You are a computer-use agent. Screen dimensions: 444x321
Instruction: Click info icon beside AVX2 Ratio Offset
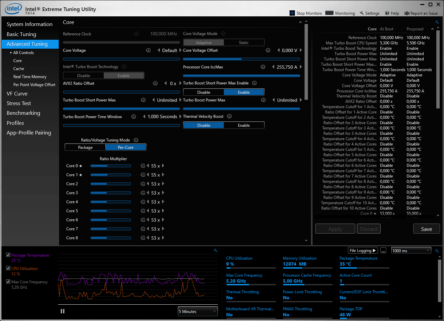(155, 83)
